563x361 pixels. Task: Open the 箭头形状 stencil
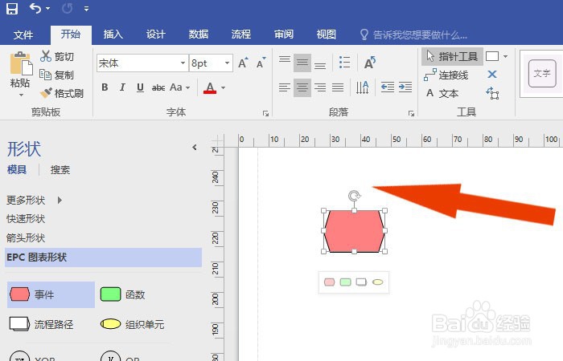click(x=26, y=237)
